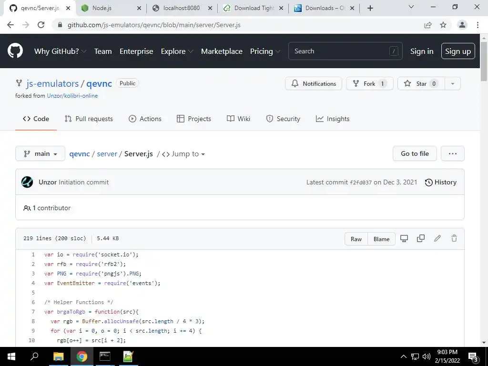Reload the page
Screen dimensions: 488x366
(x=41, y=25)
